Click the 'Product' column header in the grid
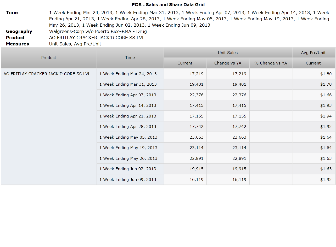The width and height of the screenshot is (336, 247). (x=49, y=58)
